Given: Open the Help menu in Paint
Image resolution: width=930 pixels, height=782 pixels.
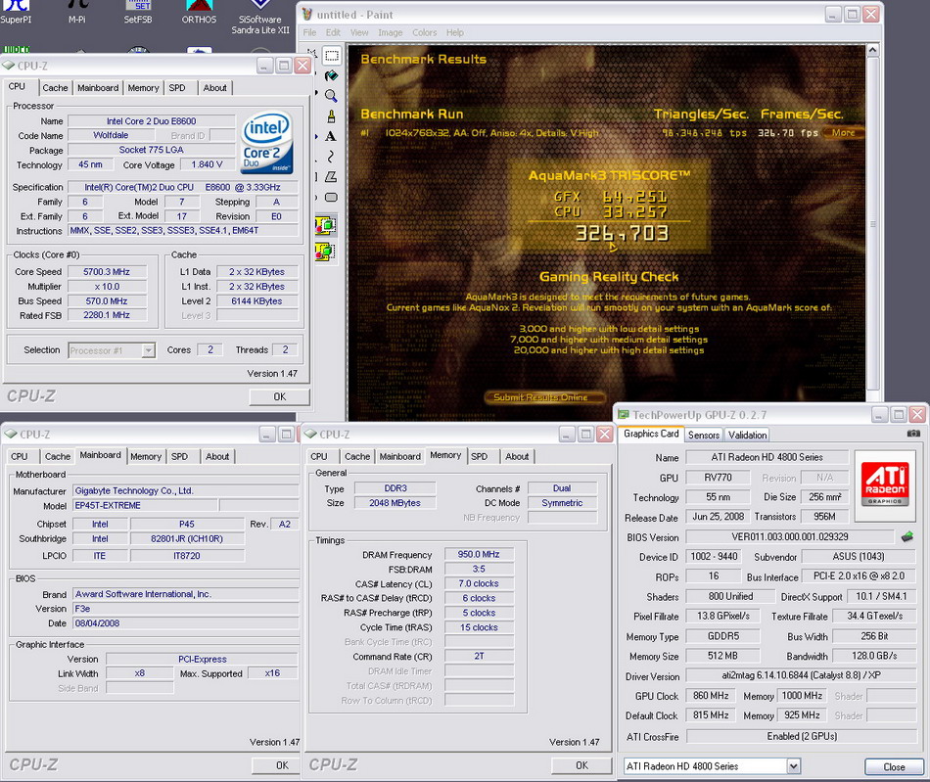Looking at the screenshot, I should click(x=455, y=32).
